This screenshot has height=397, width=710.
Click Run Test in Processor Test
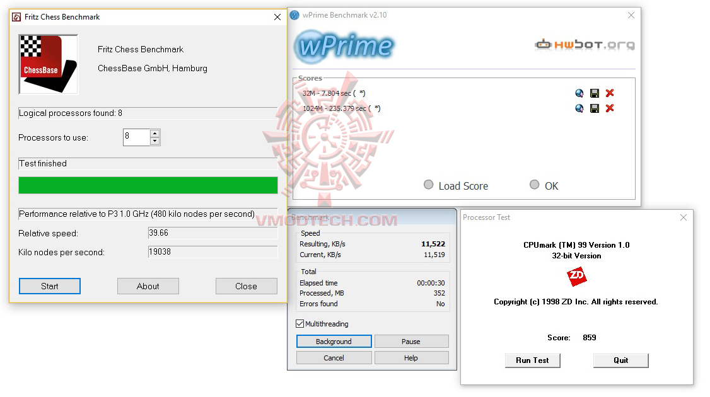[x=532, y=360]
